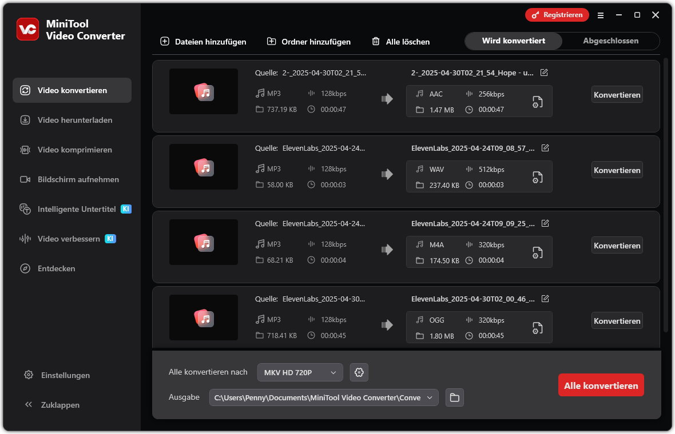This screenshot has width=675, height=434.
Task: Open Intelligente Untertitel in the sidebar
Action: (72, 209)
